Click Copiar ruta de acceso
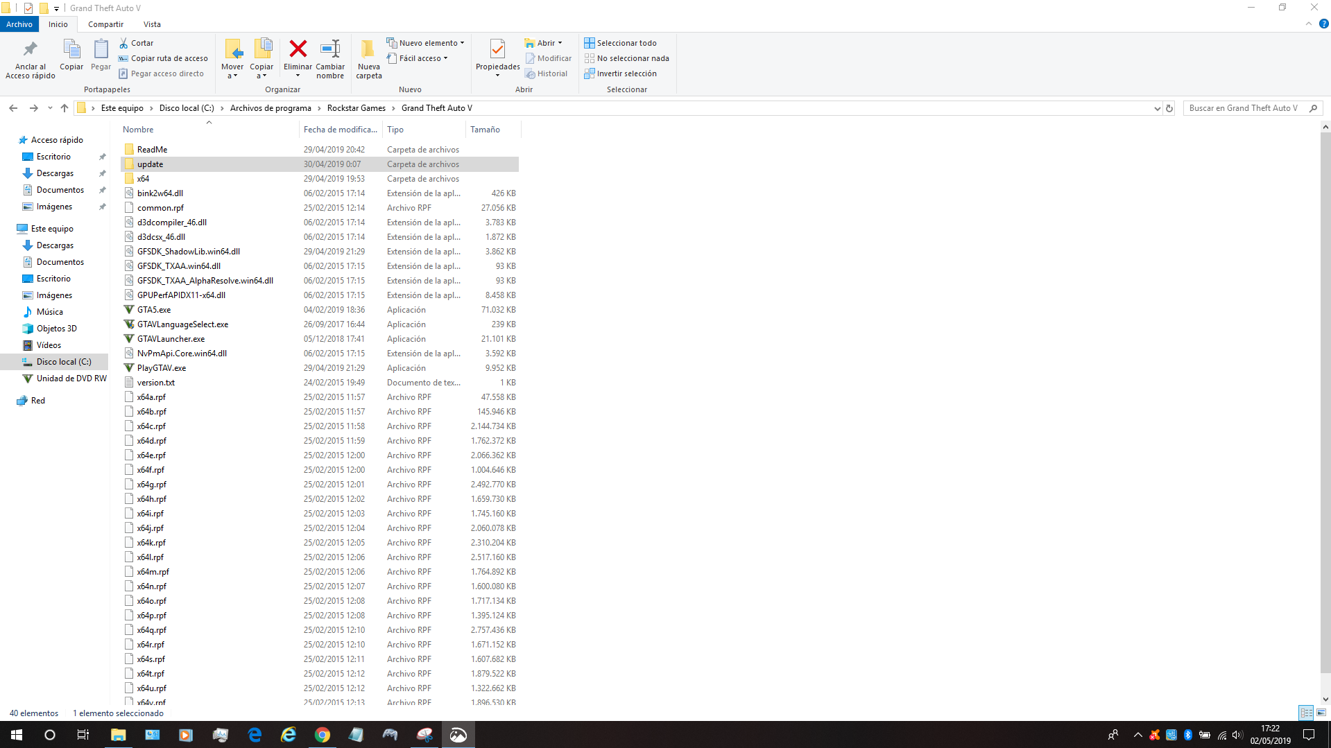The height and width of the screenshot is (748, 1331). pos(163,58)
